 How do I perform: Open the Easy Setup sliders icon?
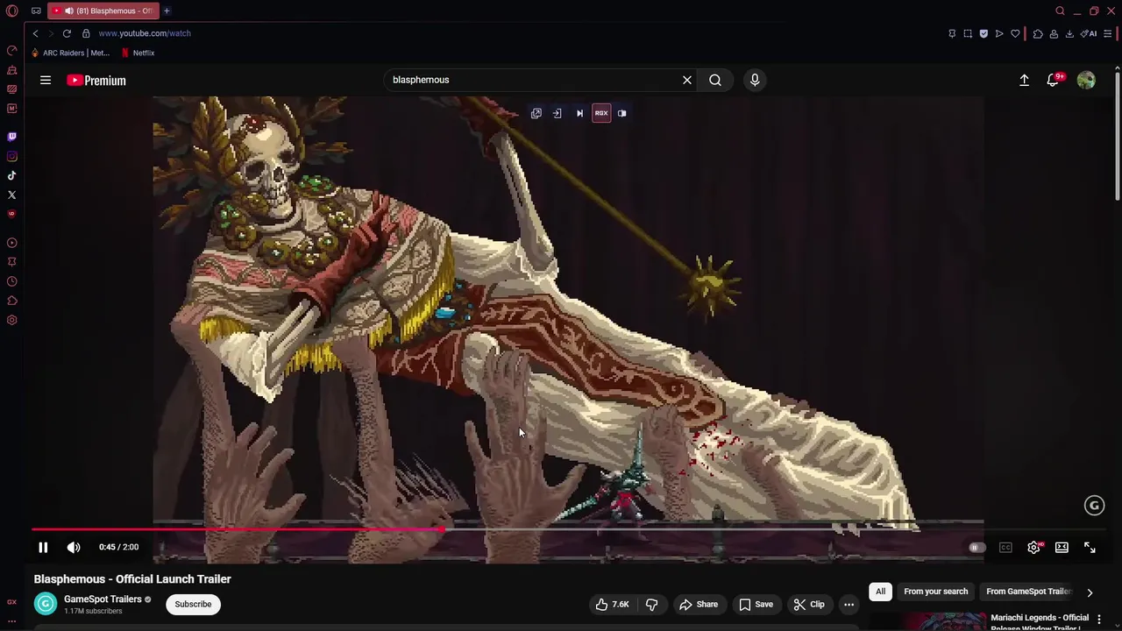click(1108, 33)
